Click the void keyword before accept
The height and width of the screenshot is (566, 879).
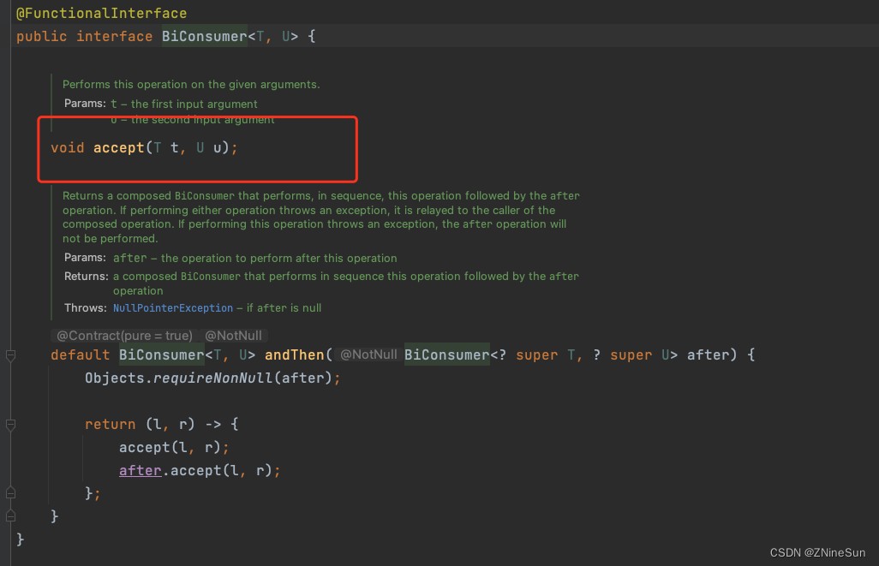[68, 147]
